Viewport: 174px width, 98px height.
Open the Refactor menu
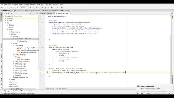tap(33, 5)
